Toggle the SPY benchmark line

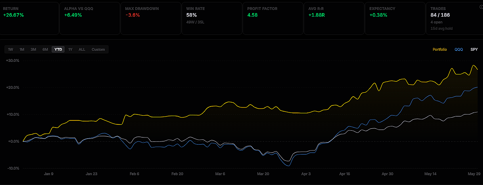coord(474,50)
